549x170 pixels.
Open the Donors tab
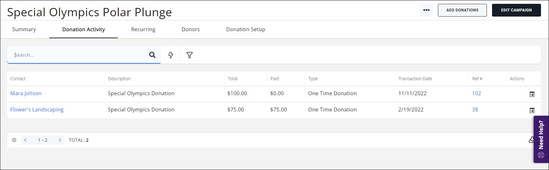(x=190, y=29)
